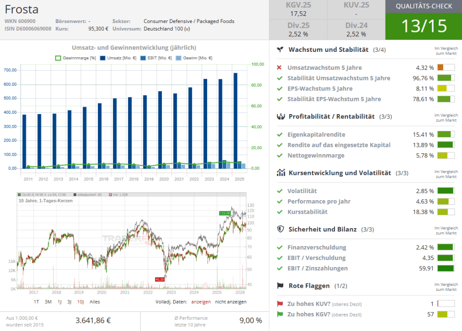Click the market comparison bar for Volatilität
Screen dimensions: 462x331
point(446,191)
